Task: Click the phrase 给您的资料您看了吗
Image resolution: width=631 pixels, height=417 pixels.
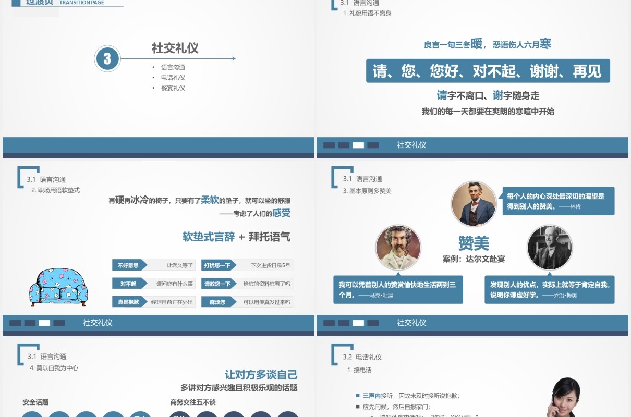Action: point(267,284)
